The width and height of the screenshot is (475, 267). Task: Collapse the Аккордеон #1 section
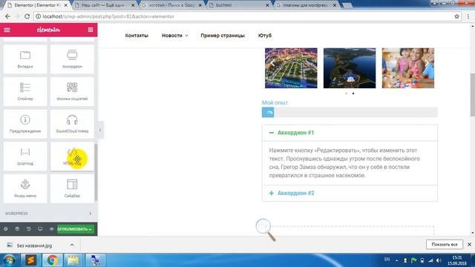[x=350, y=133]
